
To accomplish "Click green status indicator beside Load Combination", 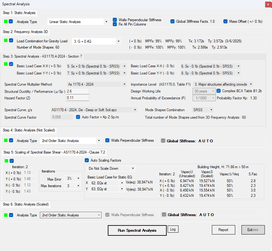I will click(x=6, y=41).
